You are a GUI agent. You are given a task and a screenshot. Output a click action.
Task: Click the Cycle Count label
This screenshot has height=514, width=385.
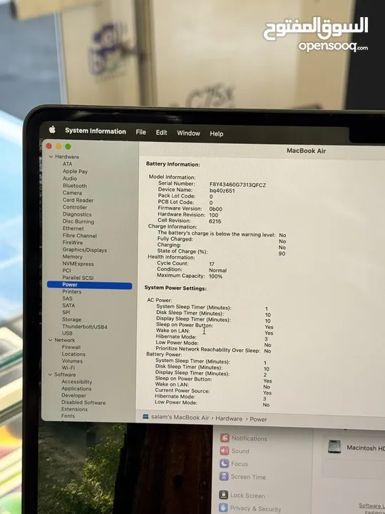(x=173, y=263)
